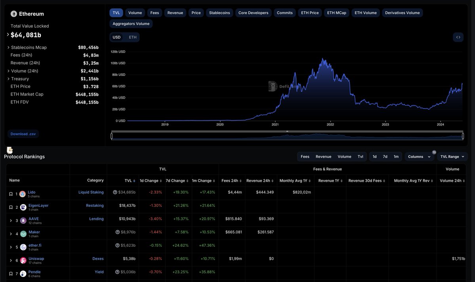Toggle the TVL chart metric chip
This screenshot has width=475, height=282.
[x=116, y=13]
